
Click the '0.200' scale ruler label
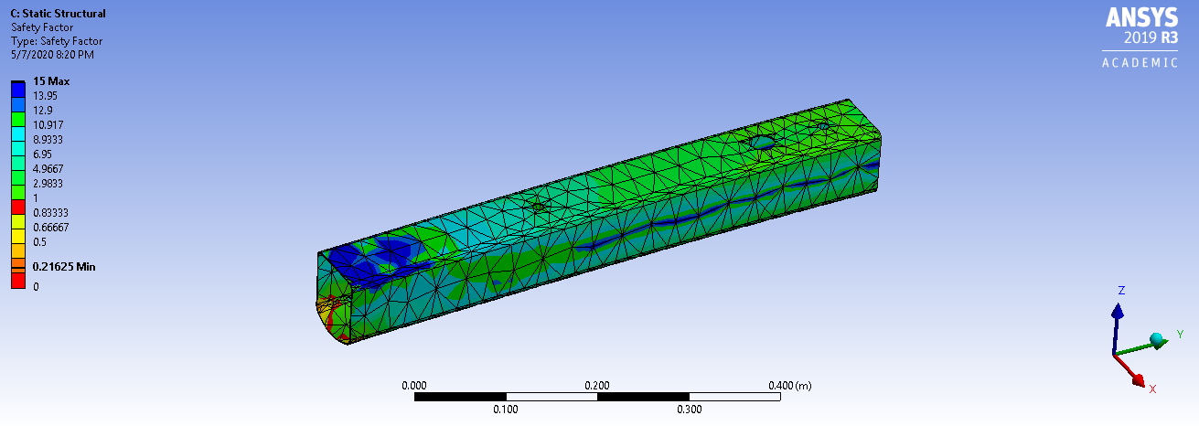(x=597, y=386)
